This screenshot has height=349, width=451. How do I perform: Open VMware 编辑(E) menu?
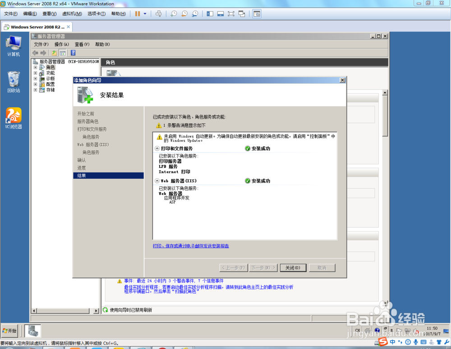[30, 14]
